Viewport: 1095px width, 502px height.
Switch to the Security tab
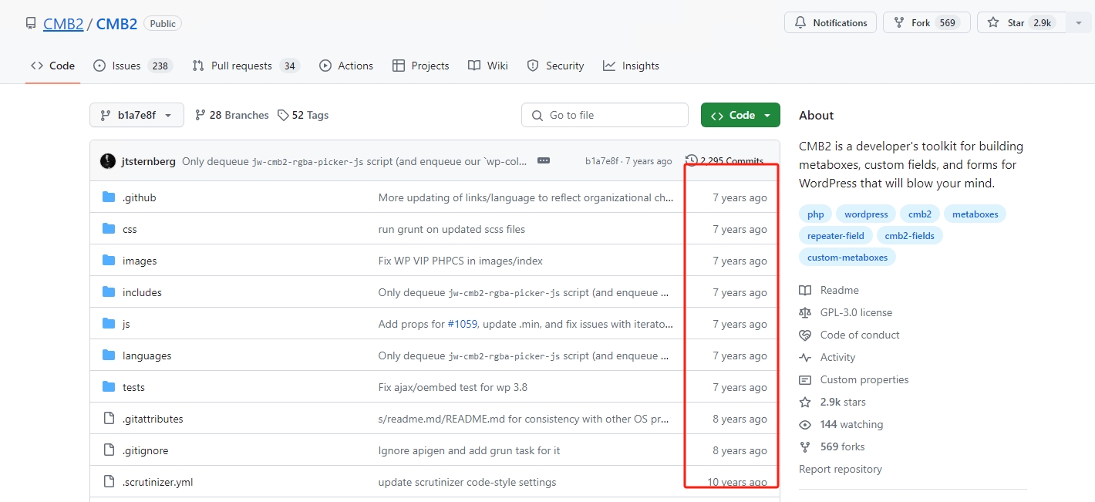coord(555,66)
